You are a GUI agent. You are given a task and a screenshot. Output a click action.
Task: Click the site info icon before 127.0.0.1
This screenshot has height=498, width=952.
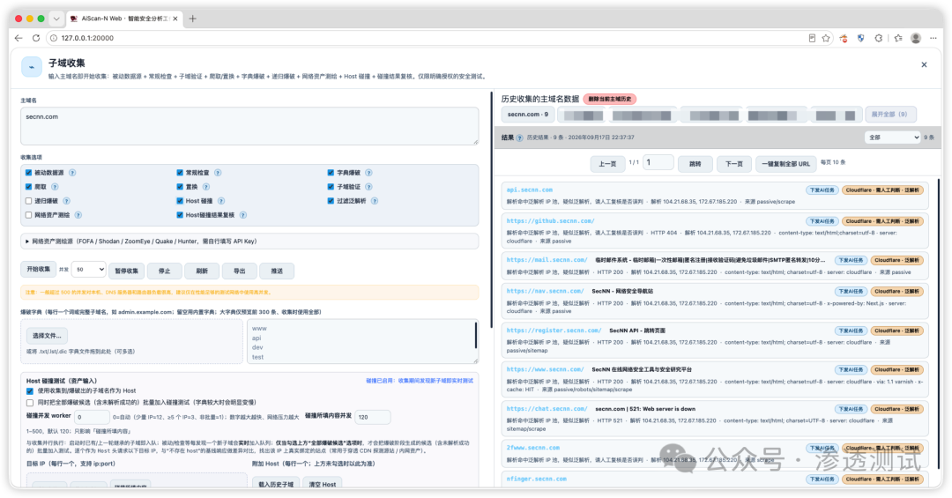(54, 38)
